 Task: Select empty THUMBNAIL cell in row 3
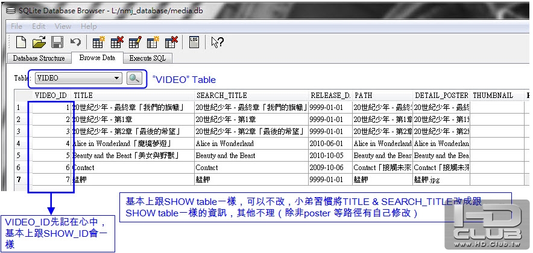point(498,132)
